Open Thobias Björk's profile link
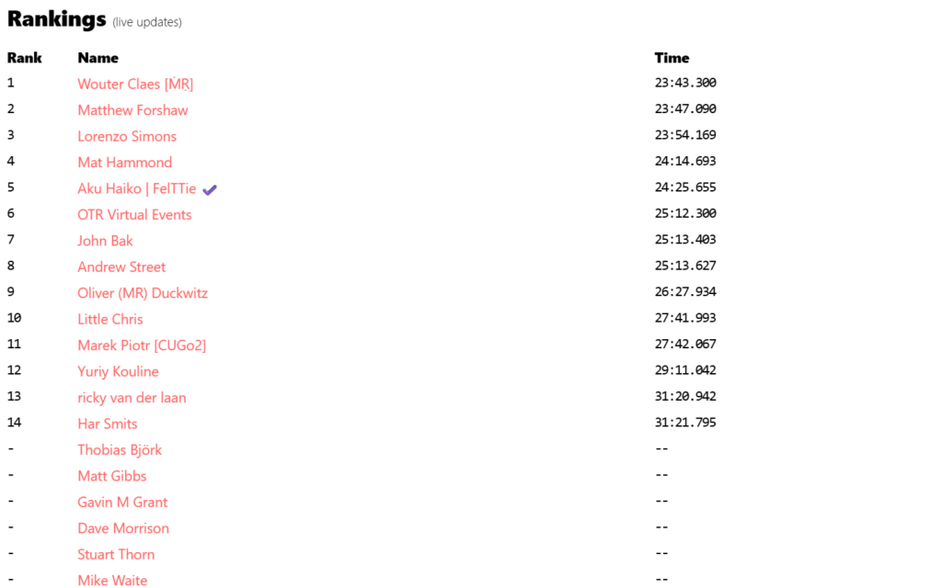This screenshot has height=588, width=942. (120, 450)
